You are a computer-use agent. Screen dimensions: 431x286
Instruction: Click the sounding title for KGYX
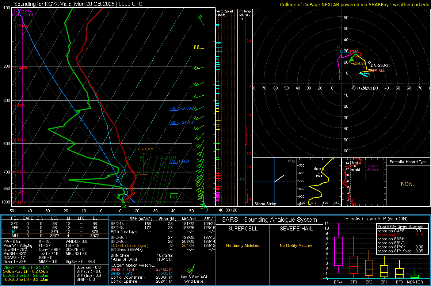[x=78, y=4]
